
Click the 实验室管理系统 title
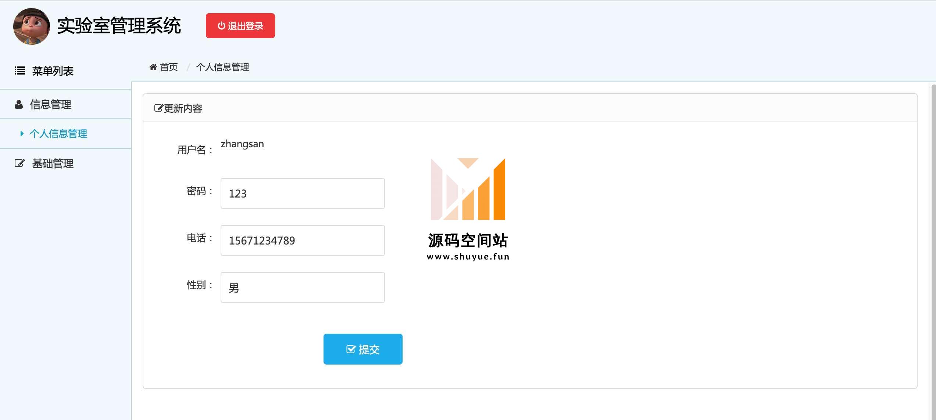coord(119,26)
